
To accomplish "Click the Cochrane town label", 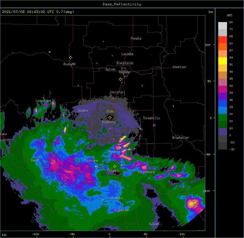I will (91, 161).
